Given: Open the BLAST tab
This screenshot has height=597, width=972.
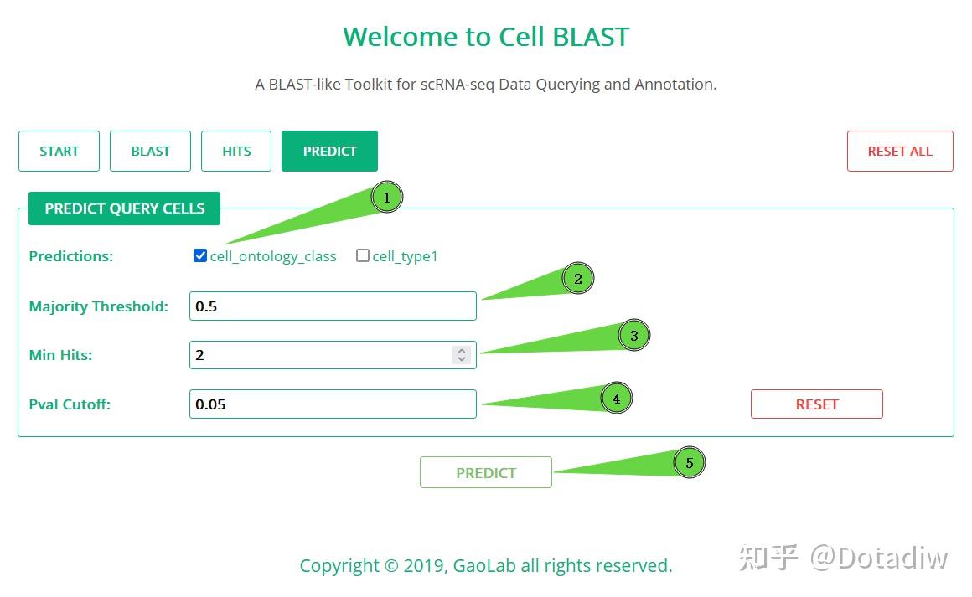Looking at the screenshot, I should 150,151.
